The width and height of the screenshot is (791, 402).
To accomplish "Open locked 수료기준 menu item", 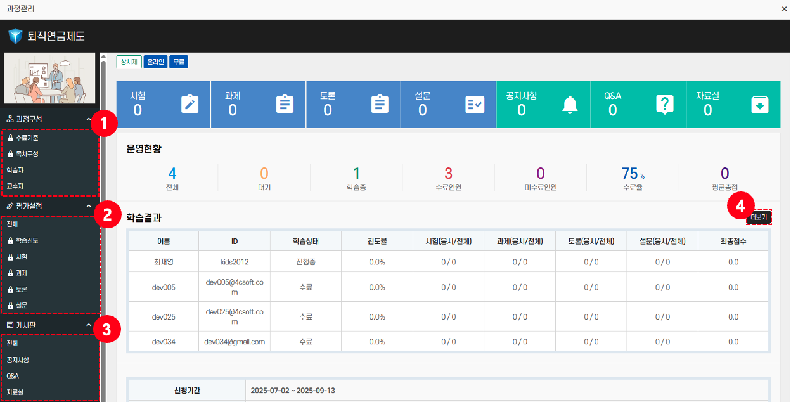I will pos(27,138).
